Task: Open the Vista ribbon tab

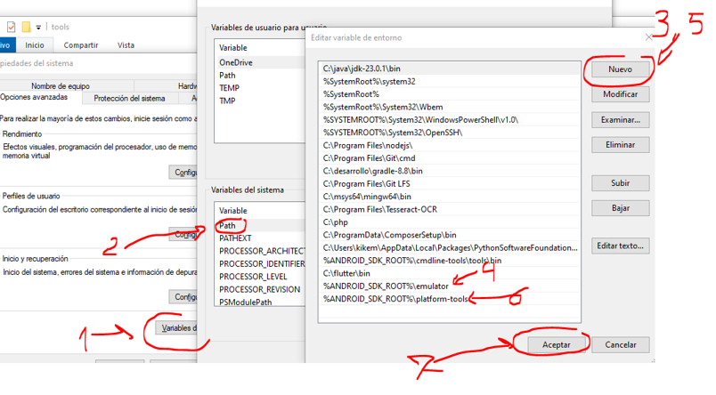Action: pos(126,45)
